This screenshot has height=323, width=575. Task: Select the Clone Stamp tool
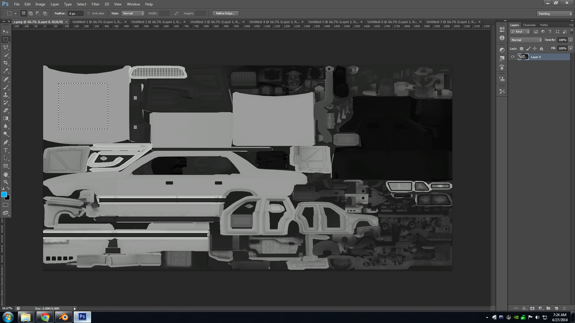[5, 94]
